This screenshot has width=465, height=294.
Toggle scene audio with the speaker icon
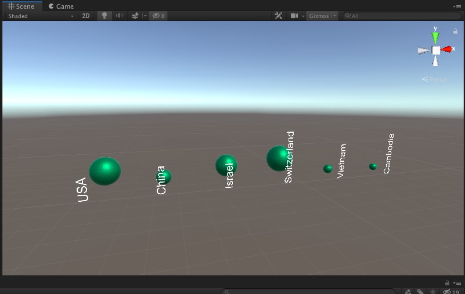120,16
